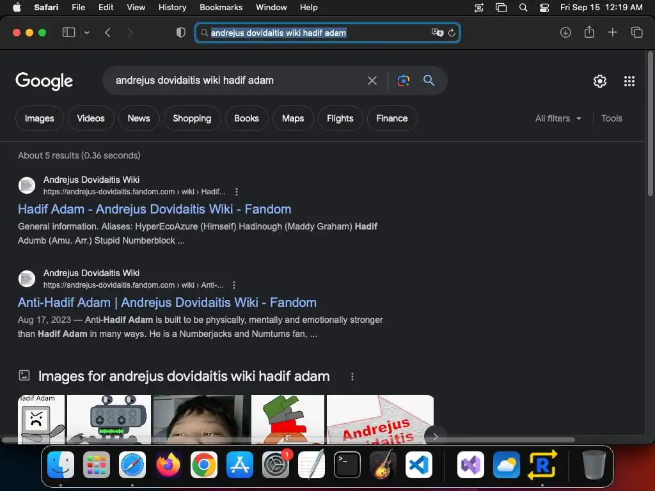Open the angry-face Hadif Adam thumbnail

[41, 419]
